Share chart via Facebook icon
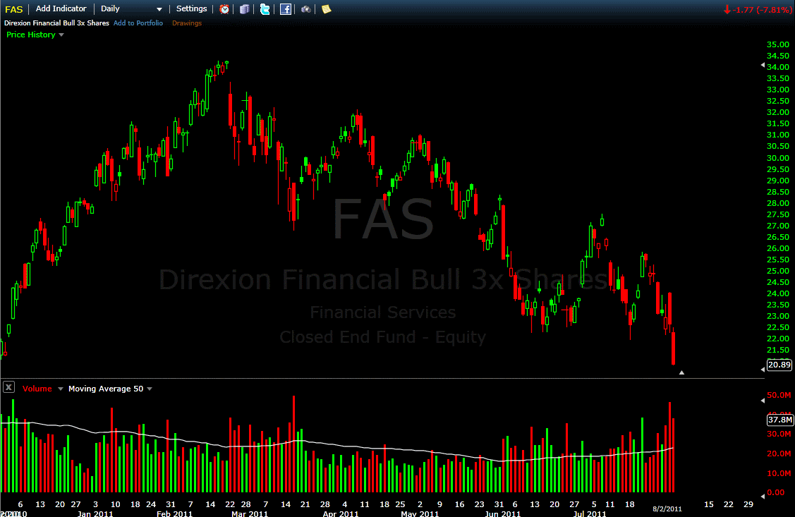Screen dimensions: 795x517 pos(286,8)
